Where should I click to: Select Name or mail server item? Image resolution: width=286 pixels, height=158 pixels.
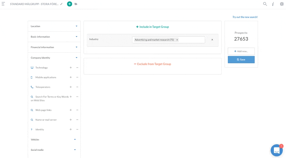pyautogui.click(x=46, y=120)
